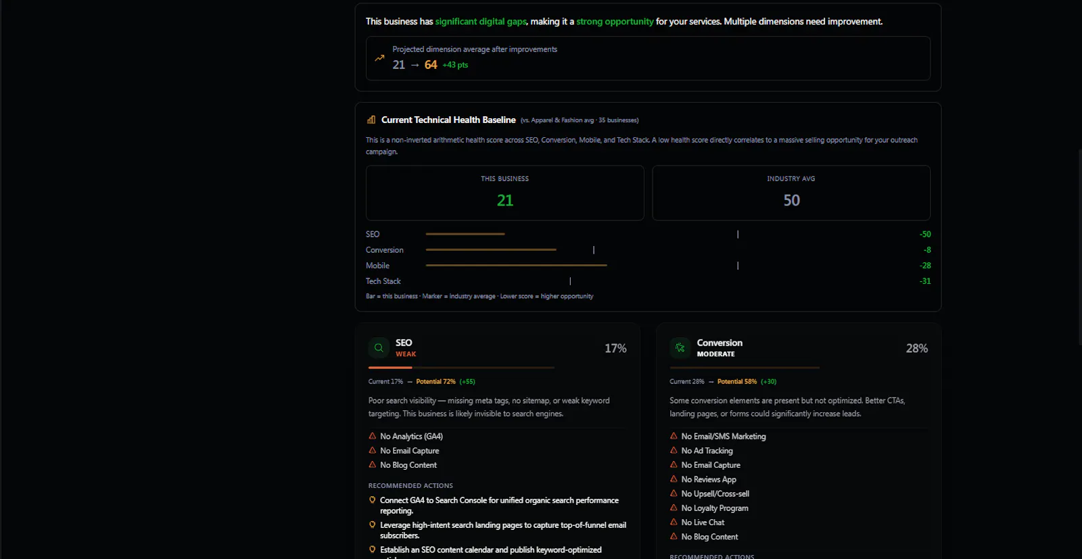The width and height of the screenshot is (1082, 559).
Task: Click the 'Some conversion elements are present' description
Action: (x=787, y=407)
